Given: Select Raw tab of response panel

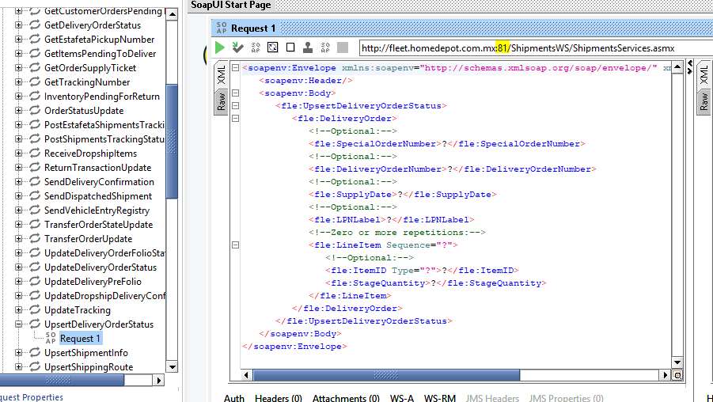Looking at the screenshot, I should tap(704, 101).
